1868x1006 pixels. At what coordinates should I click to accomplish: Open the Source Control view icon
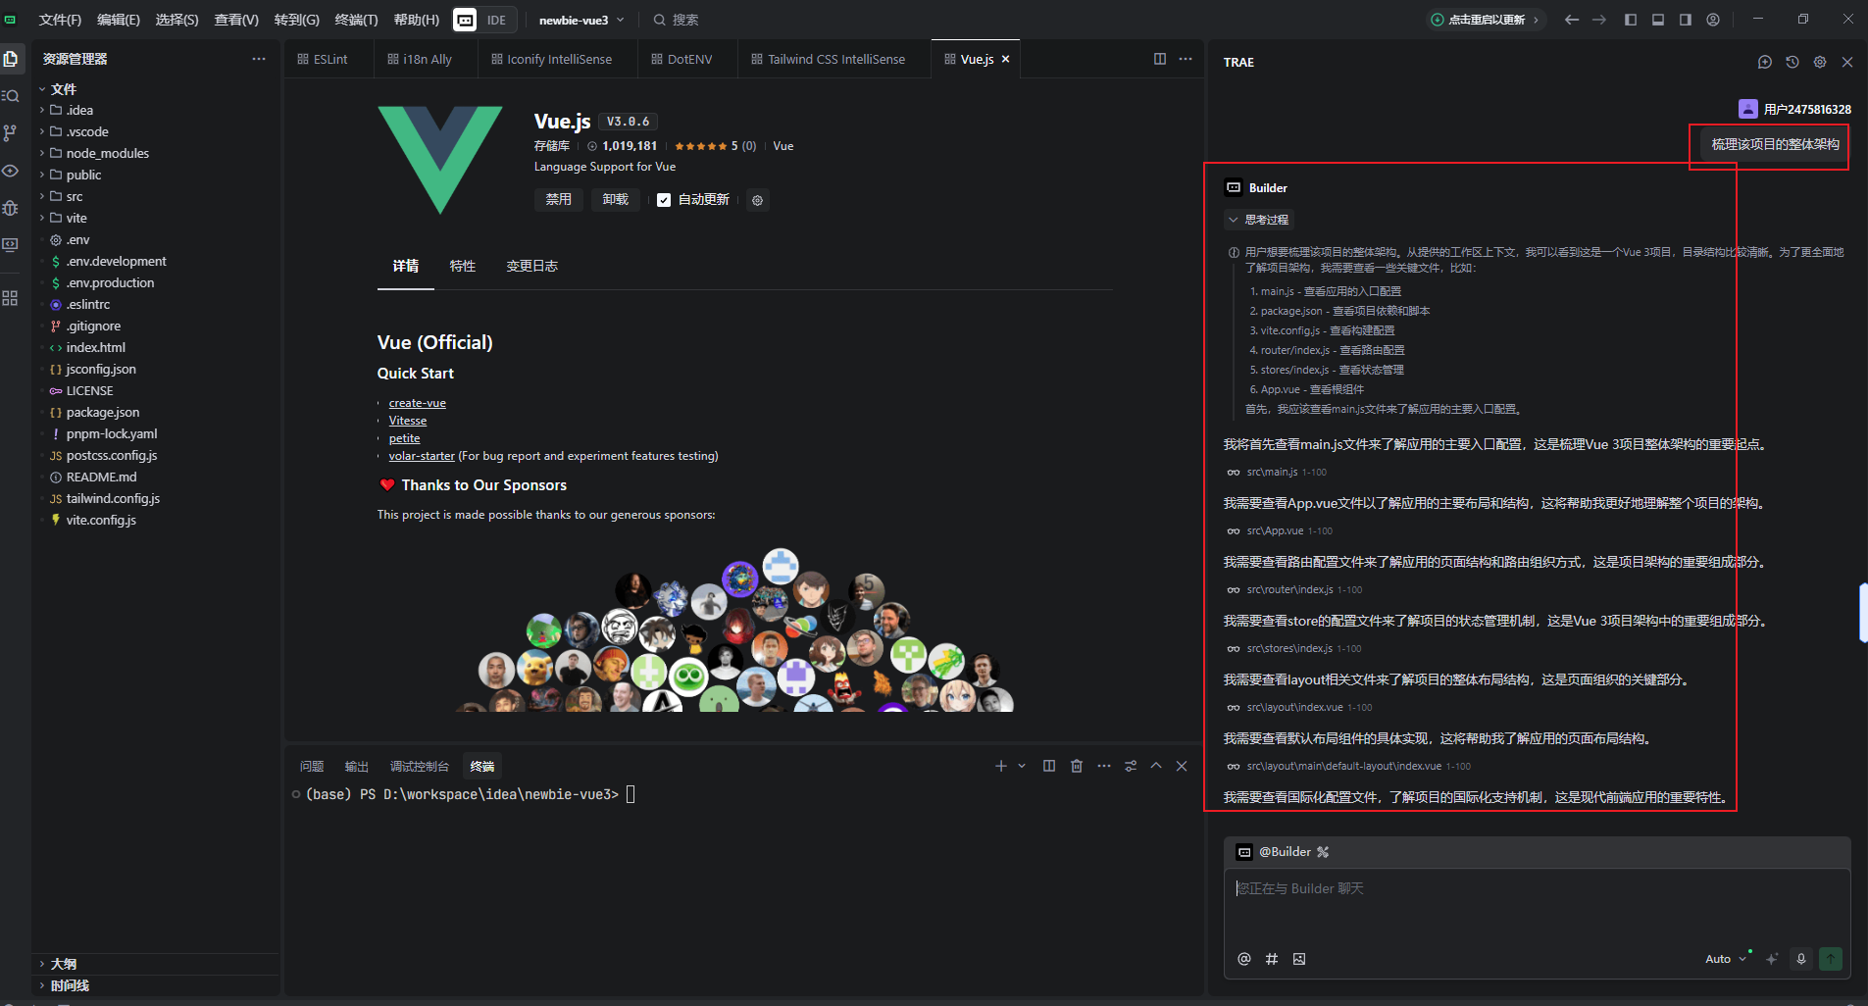tap(11, 133)
